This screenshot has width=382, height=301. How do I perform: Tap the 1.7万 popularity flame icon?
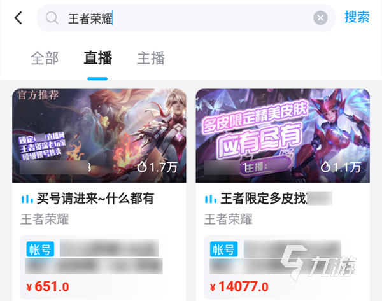pos(142,167)
